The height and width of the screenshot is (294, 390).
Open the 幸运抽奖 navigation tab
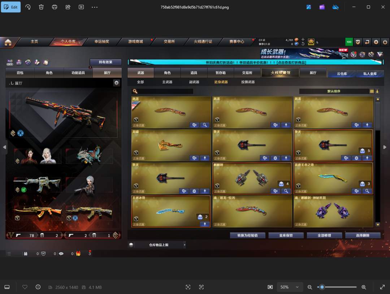[102, 42]
